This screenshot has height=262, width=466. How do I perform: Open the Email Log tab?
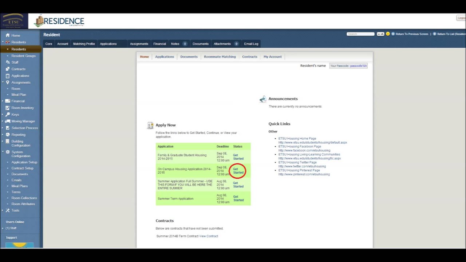tap(251, 44)
